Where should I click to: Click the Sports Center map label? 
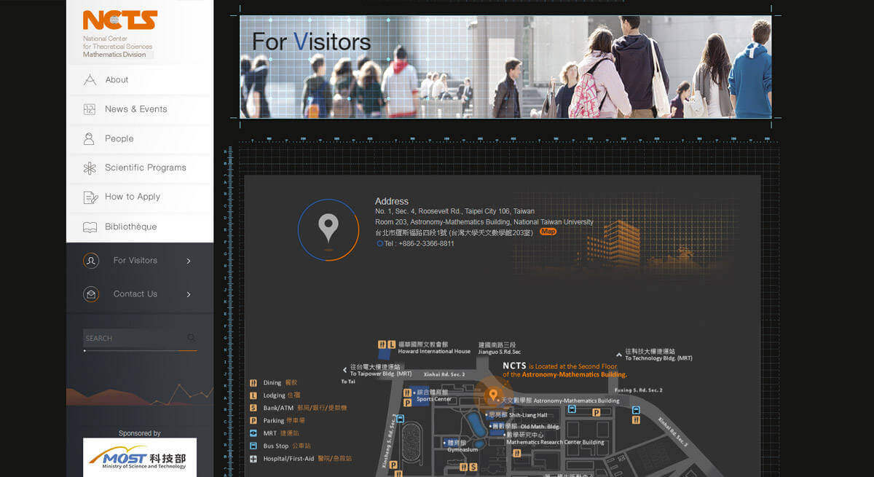(x=434, y=399)
